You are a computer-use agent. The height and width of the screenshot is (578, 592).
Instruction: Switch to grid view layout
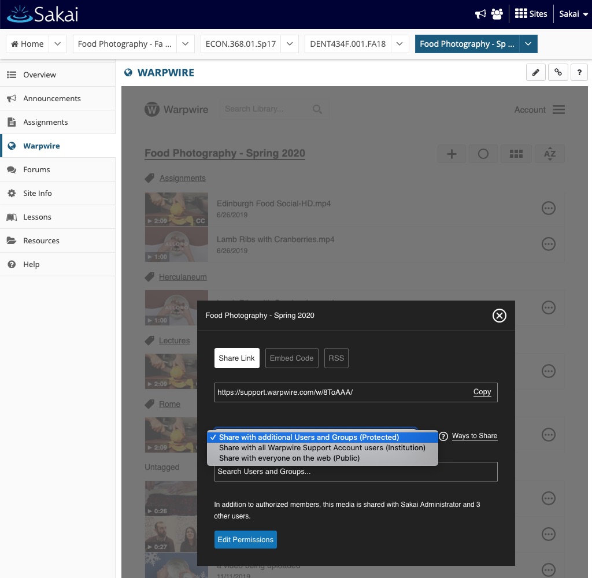pyautogui.click(x=516, y=154)
